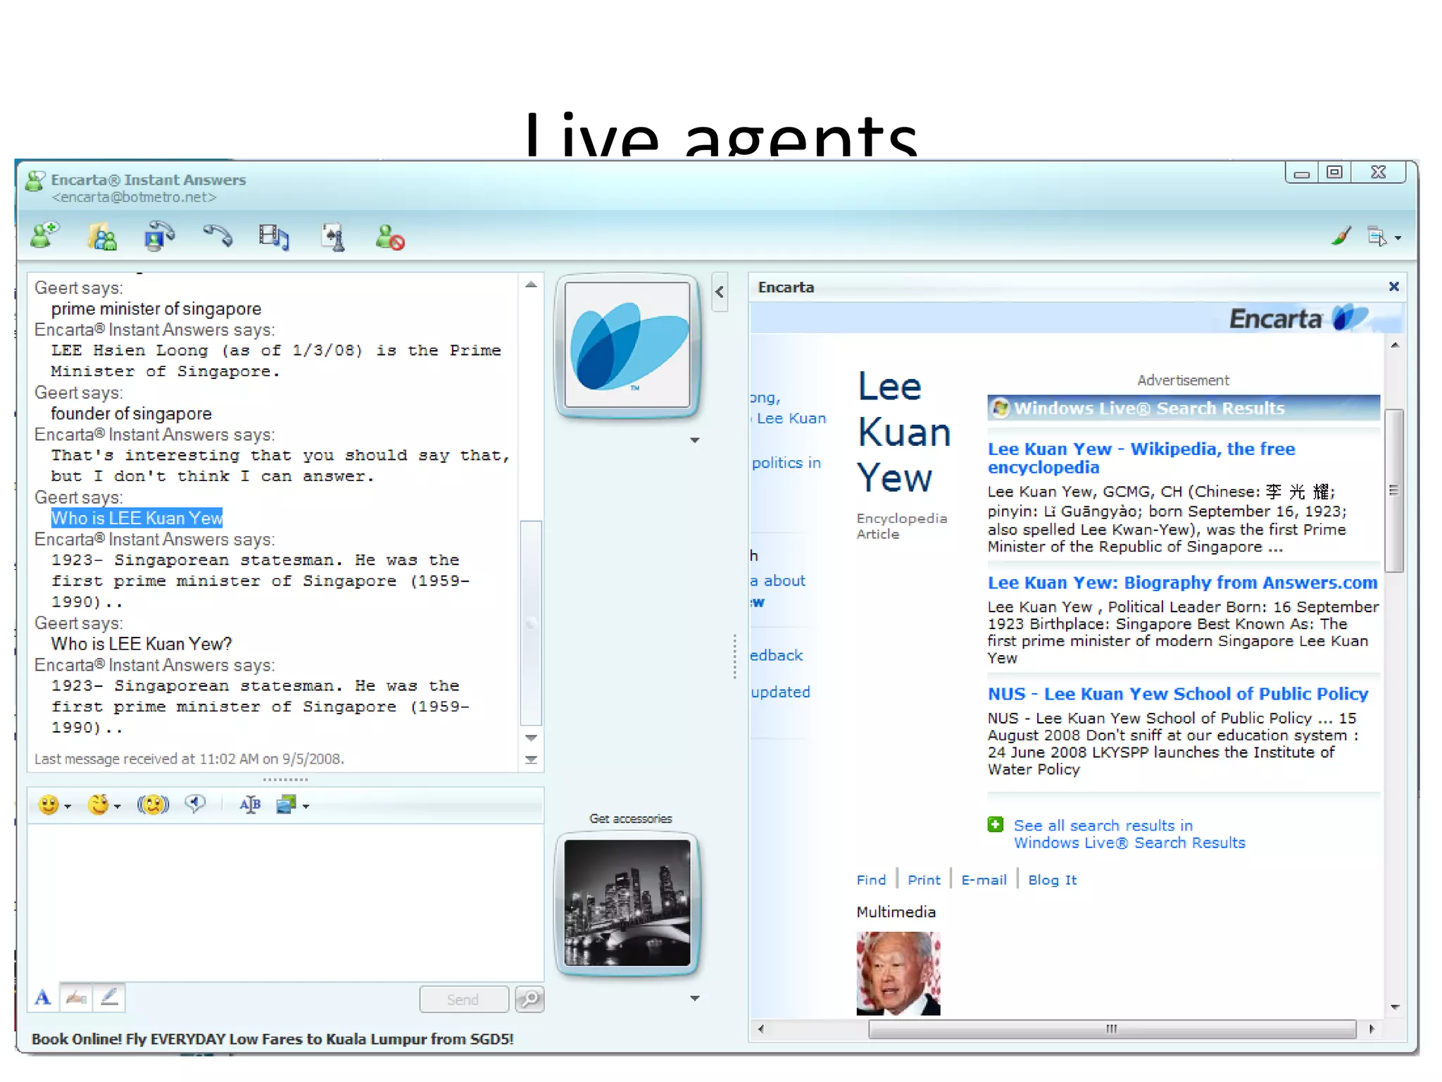Click the Find link

point(871,880)
